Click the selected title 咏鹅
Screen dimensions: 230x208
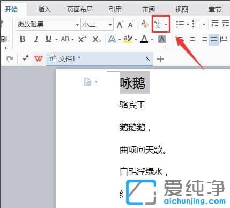point(132,83)
